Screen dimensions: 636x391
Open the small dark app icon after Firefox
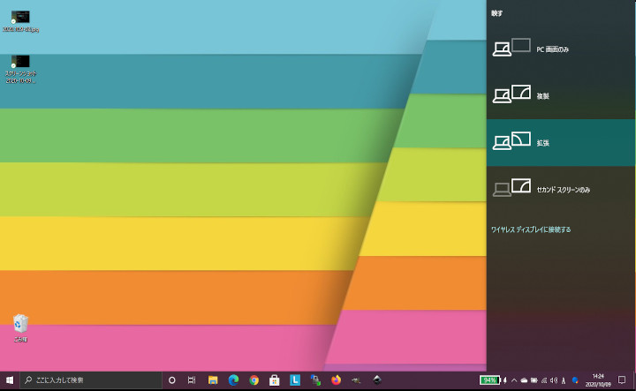click(x=356, y=380)
